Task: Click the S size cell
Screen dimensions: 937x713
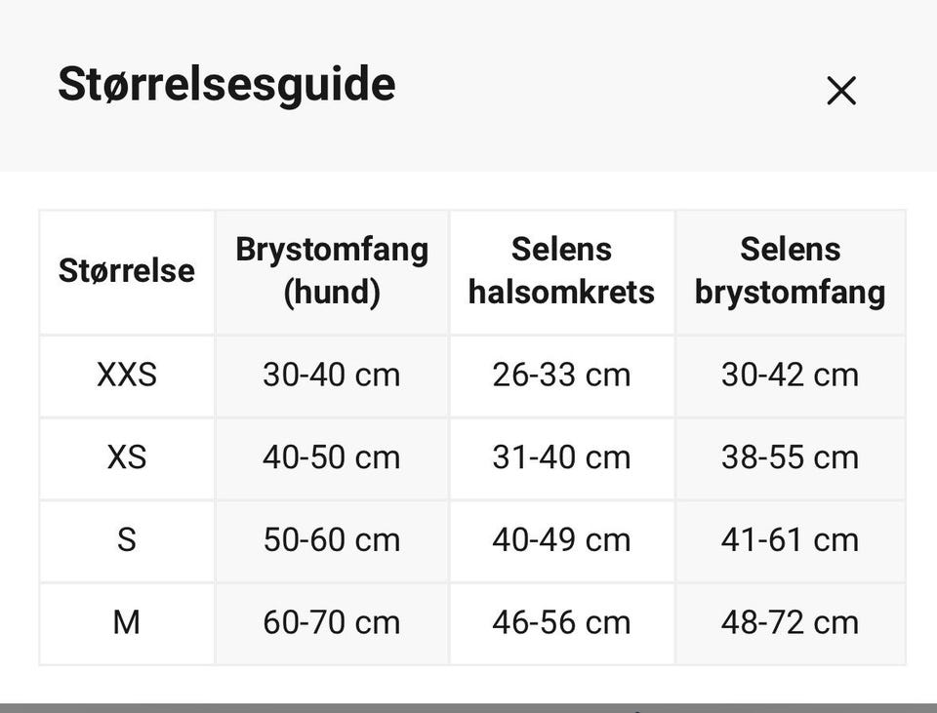Action: [127, 541]
